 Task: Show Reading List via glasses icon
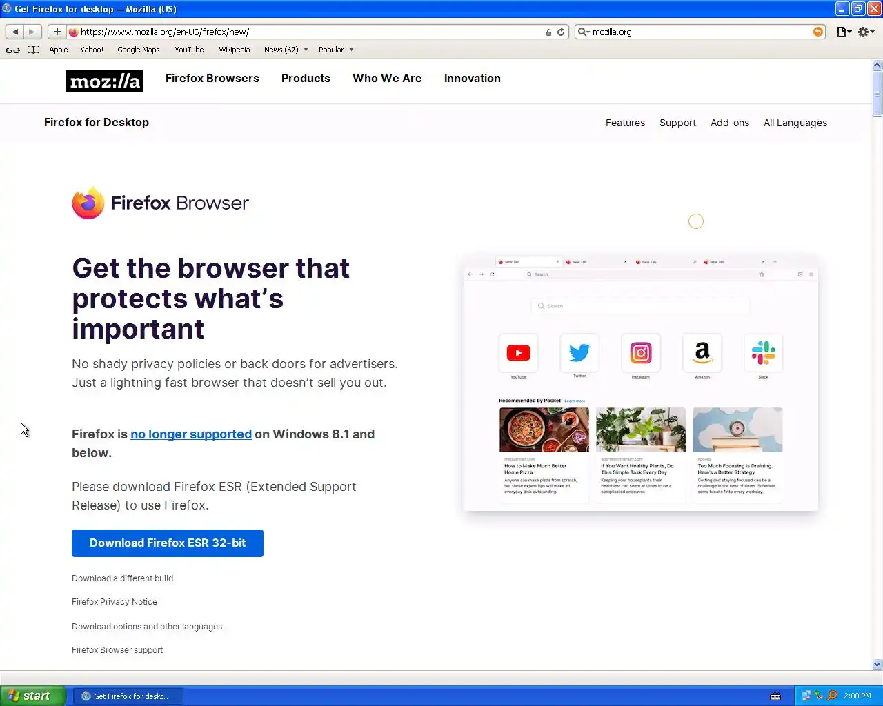tap(12, 50)
